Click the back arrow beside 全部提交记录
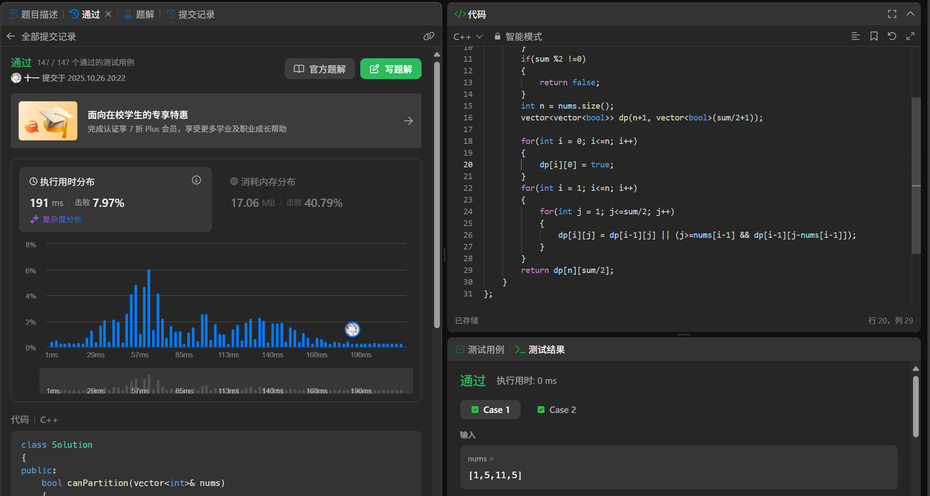This screenshot has width=930, height=496. [x=11, y=37]
